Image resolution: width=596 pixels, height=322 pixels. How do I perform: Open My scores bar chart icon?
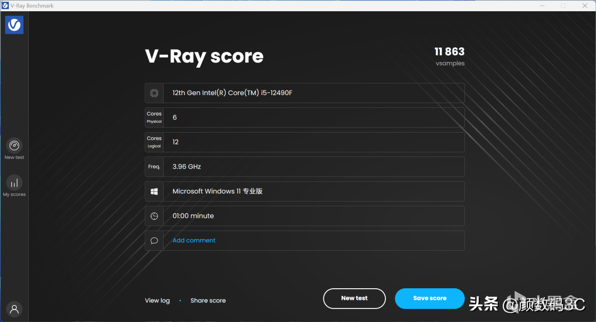tap(14, 182)
